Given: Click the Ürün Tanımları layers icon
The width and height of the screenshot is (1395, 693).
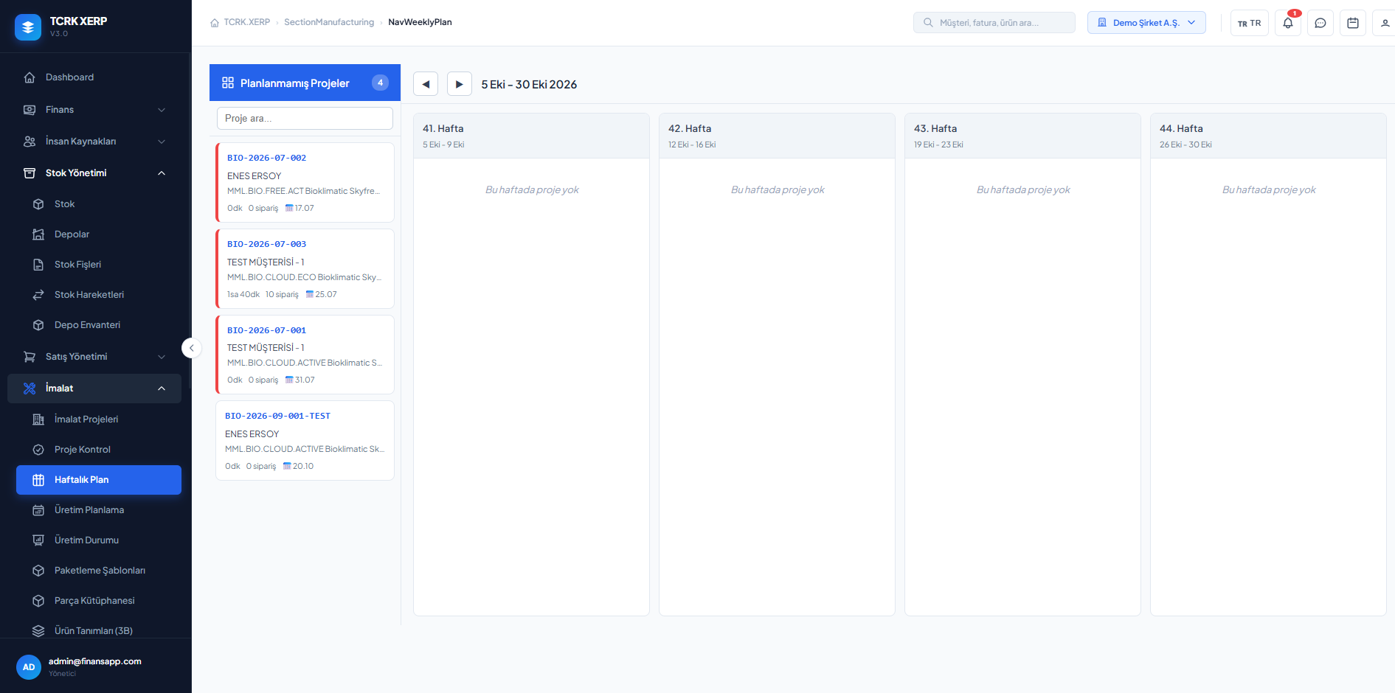Looking at the screenshot, I should [38, 631].
